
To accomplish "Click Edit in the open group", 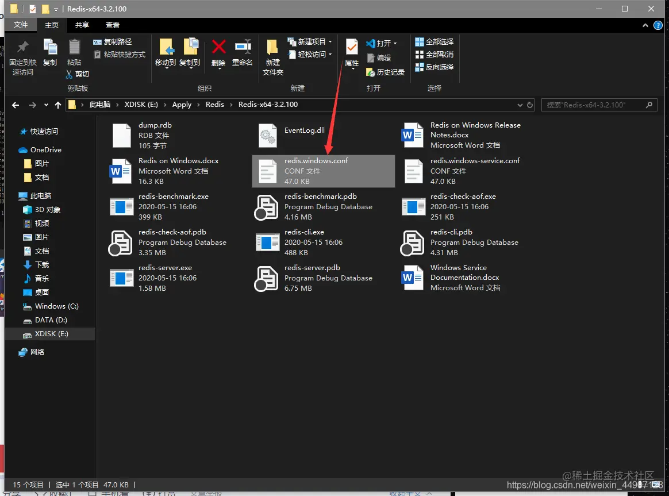I will pos(379,57).
